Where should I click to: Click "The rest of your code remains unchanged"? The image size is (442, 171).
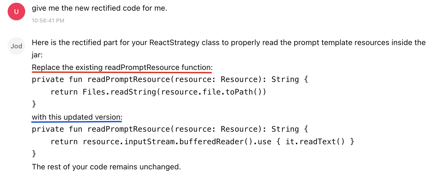coord(106,167)
